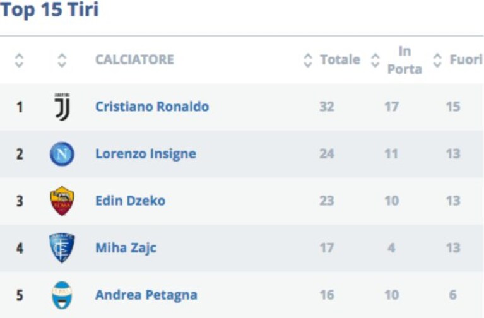The height and width of the screenshot is (318, 484).
Task: Click the CALCIATORE column header
Action: pyautogui.click(x=134, y=59)
